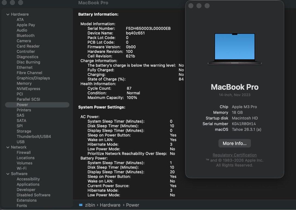Image resolution: width=296 pixels, height=210 pixels.
Task: Click the More Info... button
Action: (234, 144)
